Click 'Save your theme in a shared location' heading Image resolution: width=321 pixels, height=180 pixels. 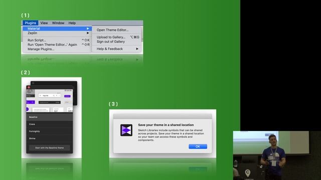166,125
